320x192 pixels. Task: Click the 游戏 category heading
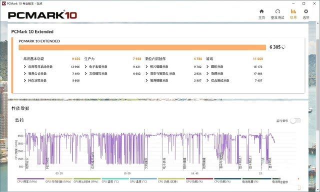pos(209,59)
